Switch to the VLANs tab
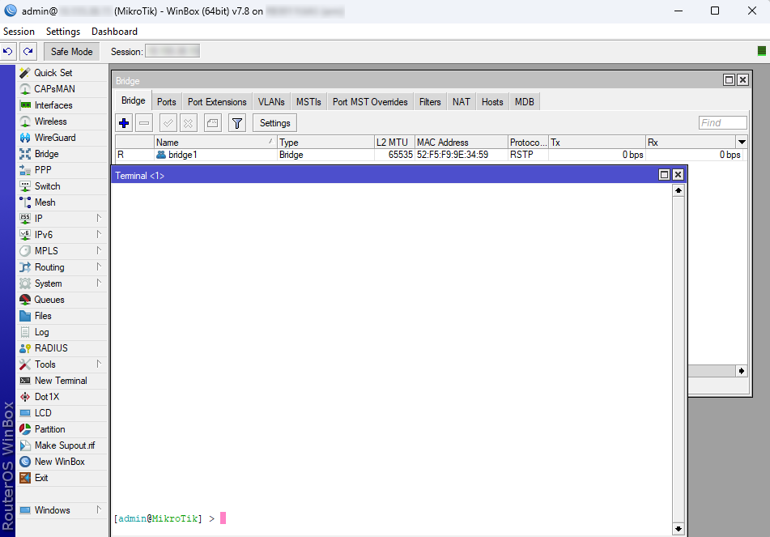Screen dimensions: 770x537 tap(270, 101)
